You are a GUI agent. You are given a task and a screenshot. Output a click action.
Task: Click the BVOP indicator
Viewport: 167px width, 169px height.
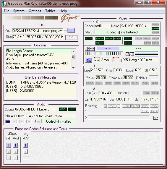[117, 38]
